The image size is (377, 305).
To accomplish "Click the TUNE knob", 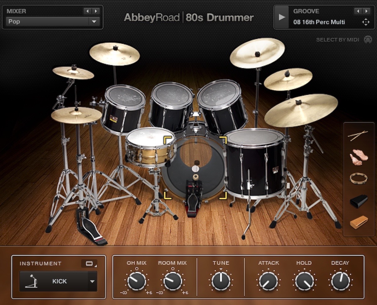I will click(221, 281).
